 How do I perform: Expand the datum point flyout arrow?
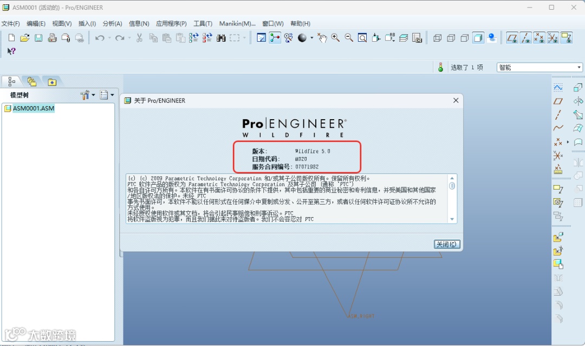568,142
